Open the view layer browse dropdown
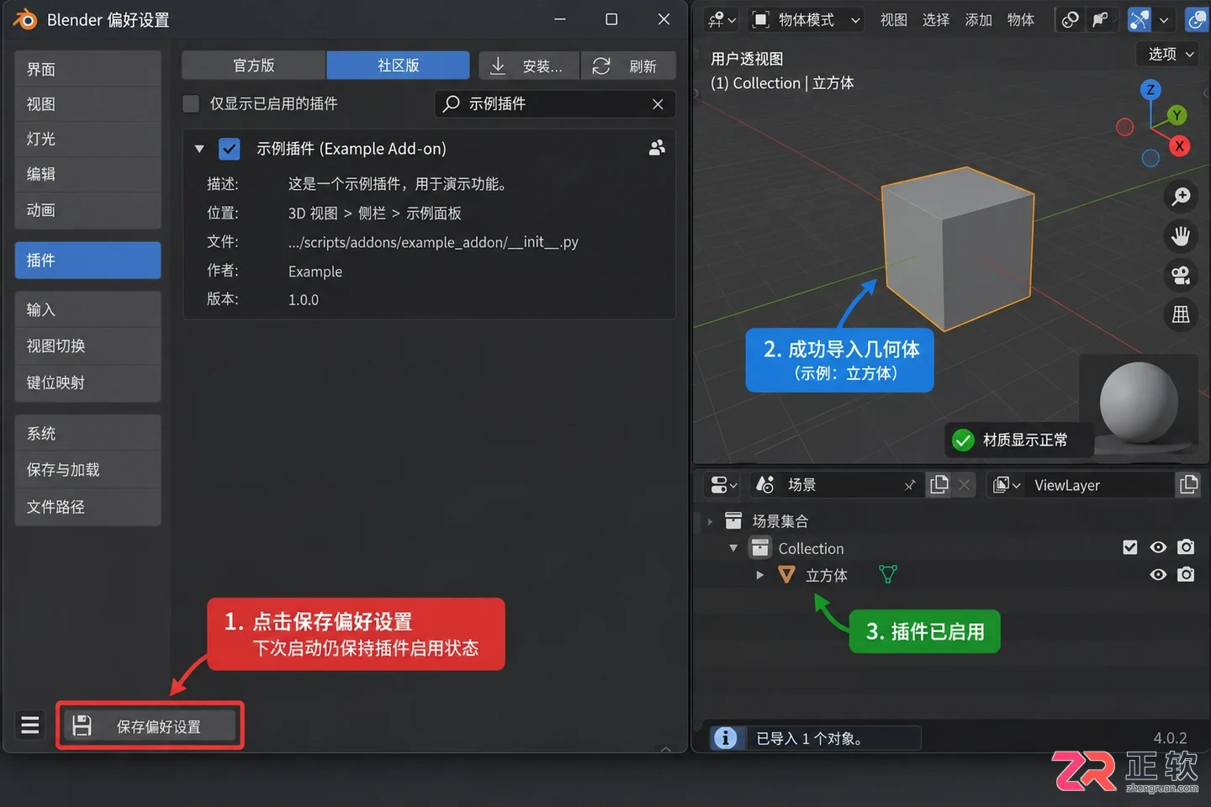 [1006, 485]
